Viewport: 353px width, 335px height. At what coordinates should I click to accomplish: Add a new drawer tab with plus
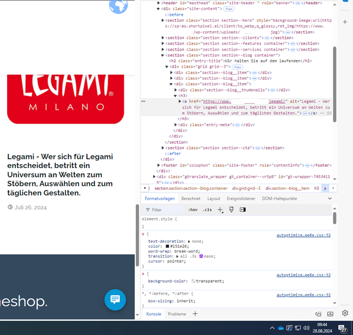[x=195, y=314]
